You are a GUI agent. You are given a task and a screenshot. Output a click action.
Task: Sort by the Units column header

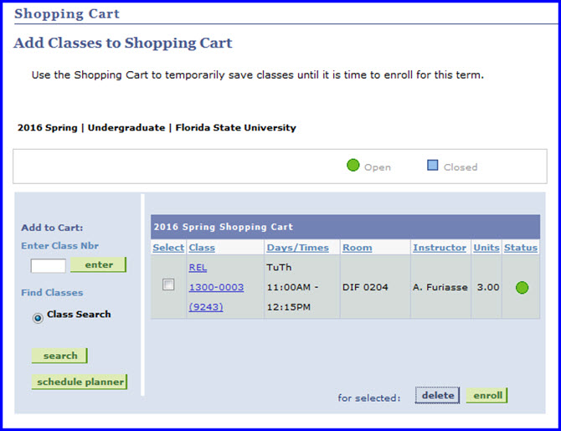point(486,248)
